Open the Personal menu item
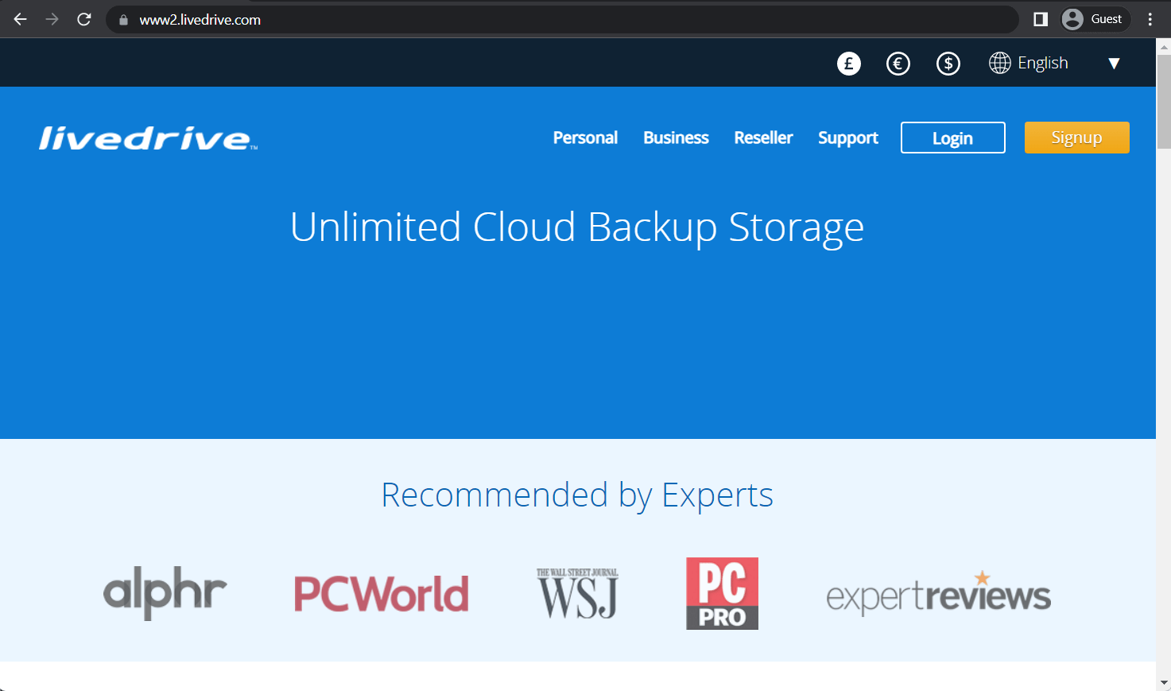The height and width of the screenshot is (691, 1171). pos(585,138)
